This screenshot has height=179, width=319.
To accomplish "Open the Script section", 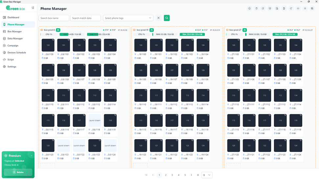I will coord(18,59).
